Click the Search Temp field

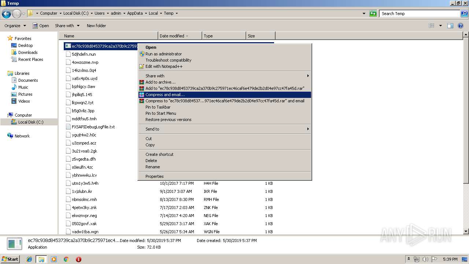tap(420, 14)
